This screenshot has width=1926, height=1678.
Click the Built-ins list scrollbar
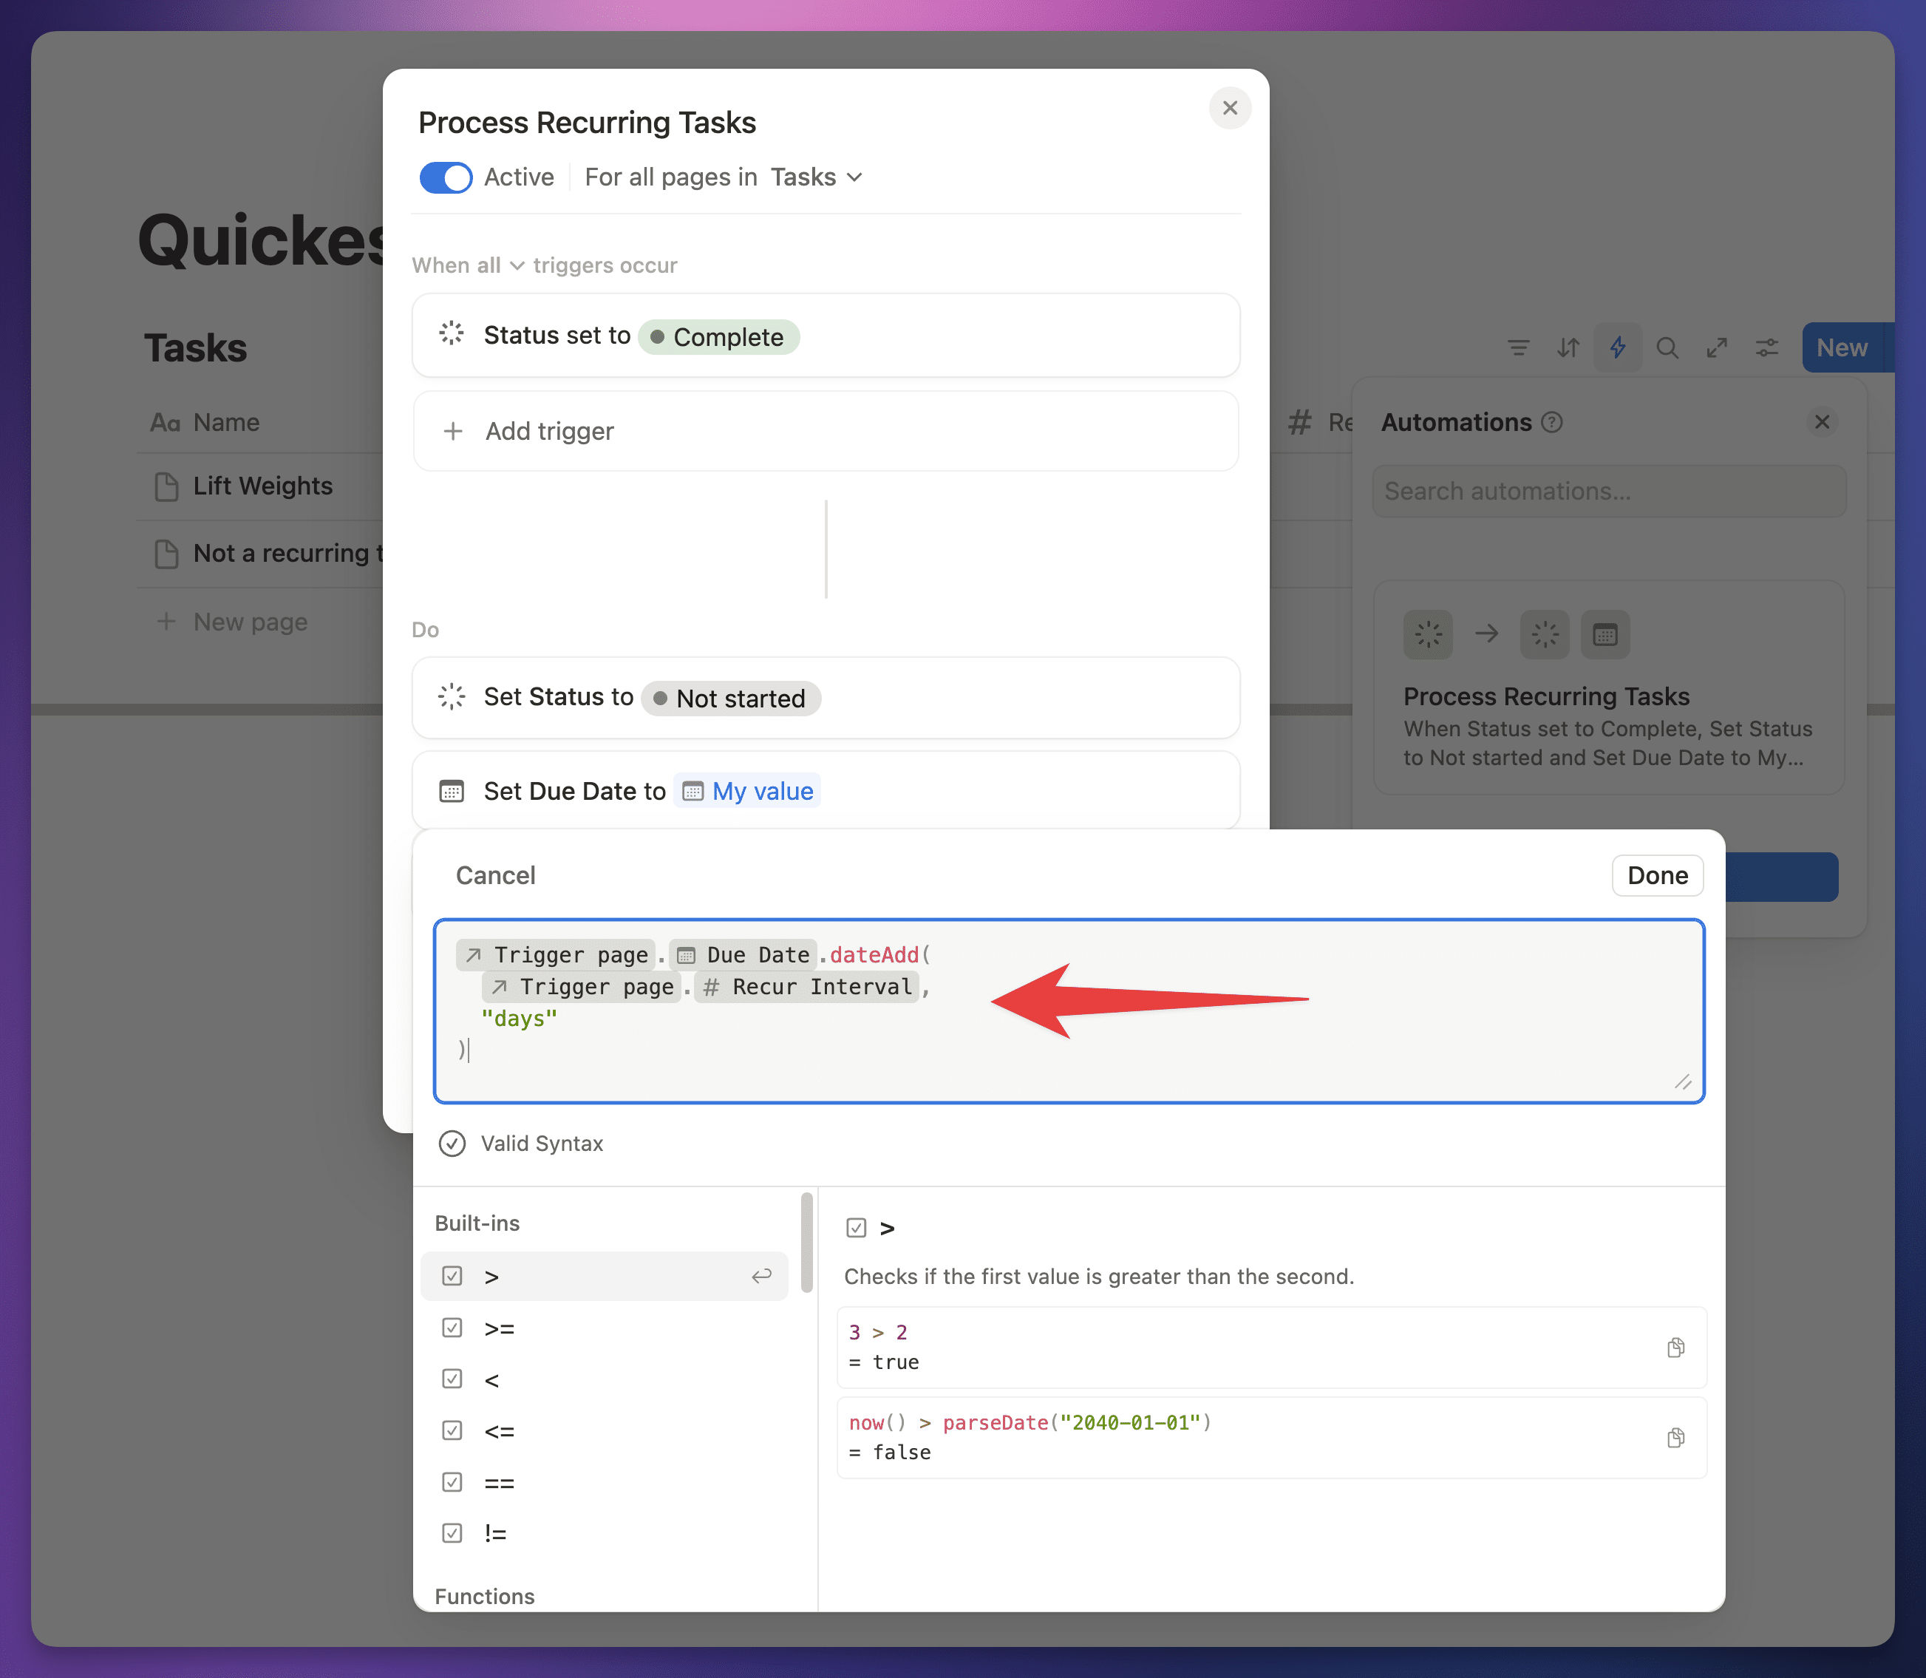[806, 1243]
